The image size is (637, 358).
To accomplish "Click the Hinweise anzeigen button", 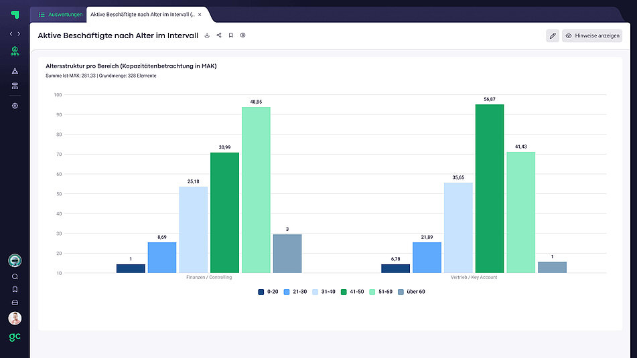I will click(x=592, y=36).
